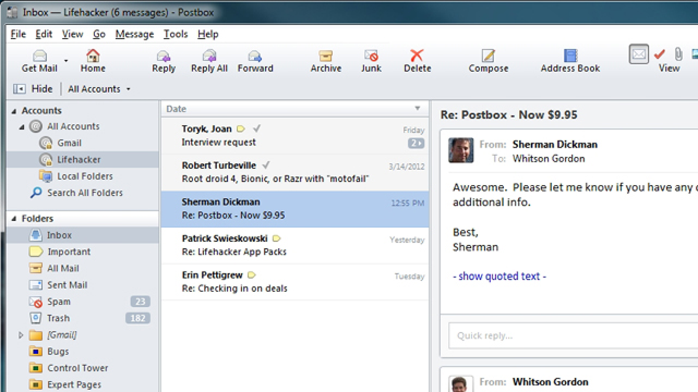Screen dimensions: 698x392
Task: Open Toryk, Joan's Interview request message
Action: tap(295, 136)
